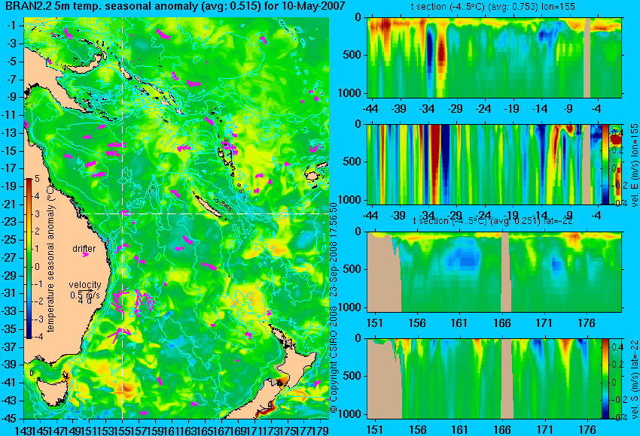The width and height of the screenshot is (640, 436).
Task: Click the '1000' depth tick of the lon=155 temperature section
Action: [x=349, y=93]
